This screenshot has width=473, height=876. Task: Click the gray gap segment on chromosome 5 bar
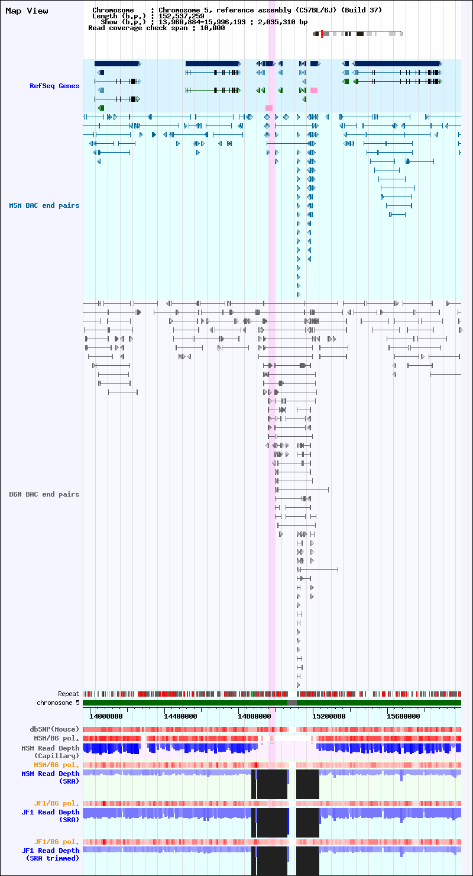291,703
